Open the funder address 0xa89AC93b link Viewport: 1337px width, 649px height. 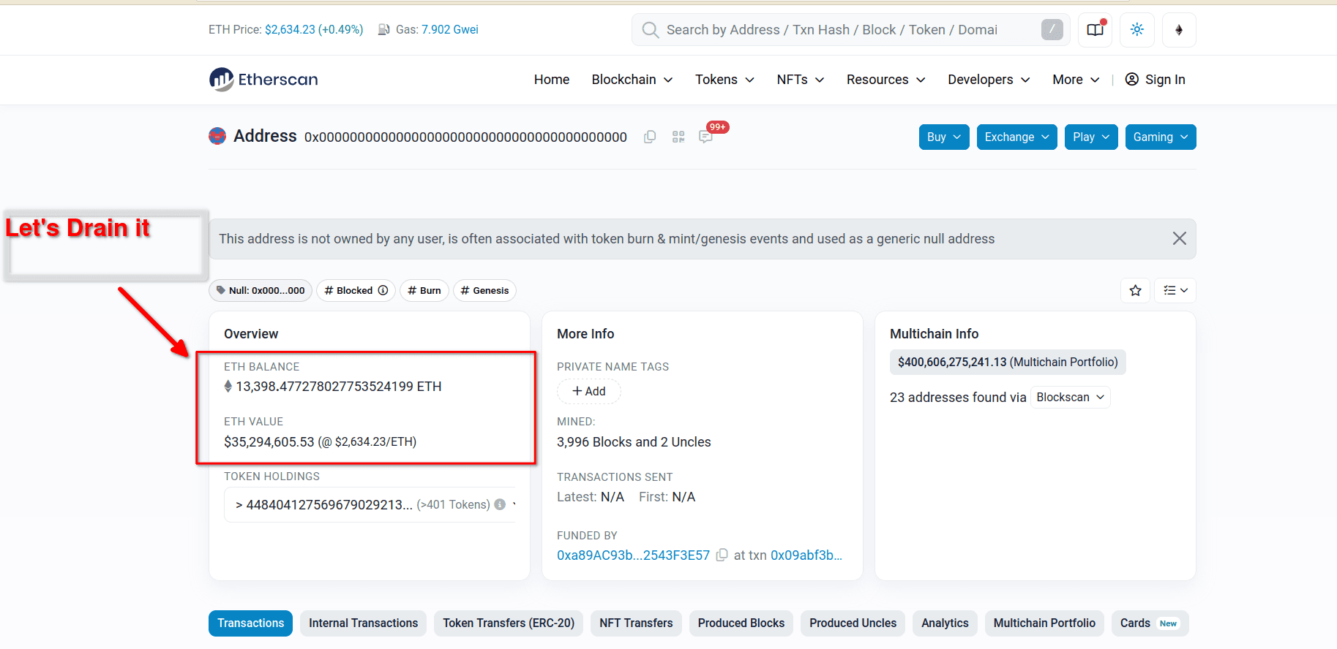tap(633, 555)
